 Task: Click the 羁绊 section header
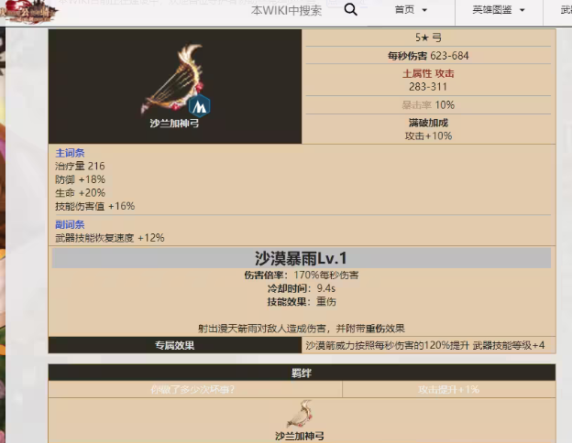(x=302, y=373)
